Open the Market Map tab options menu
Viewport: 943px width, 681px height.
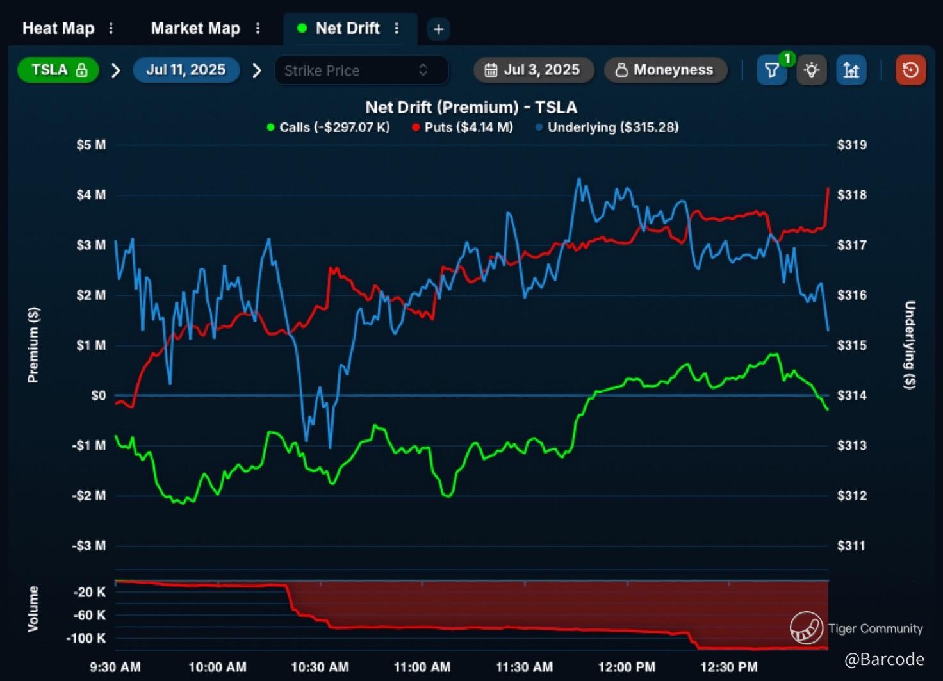coord(258,29)
